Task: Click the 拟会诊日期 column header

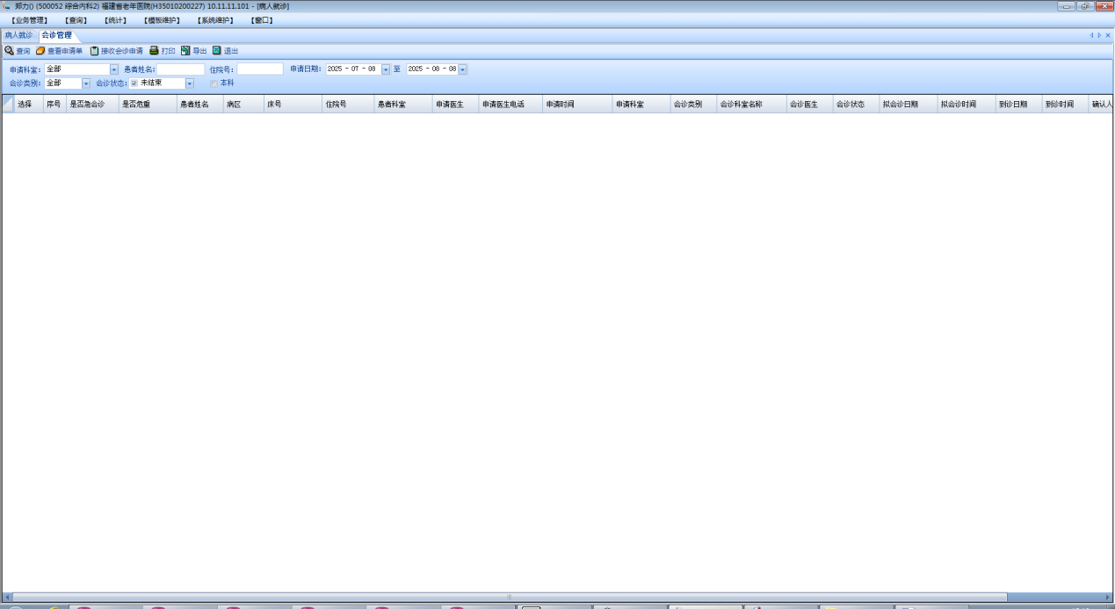Action: click(x=909, y=104)
